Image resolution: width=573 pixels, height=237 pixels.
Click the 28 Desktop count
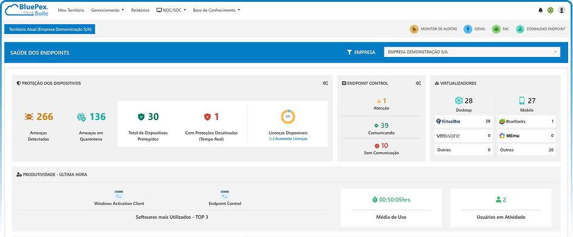point(469,101)
